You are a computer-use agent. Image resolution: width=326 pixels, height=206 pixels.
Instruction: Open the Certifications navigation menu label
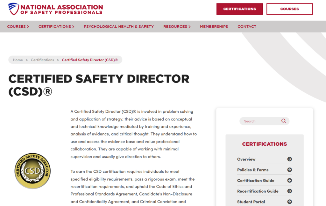click(x=55, y=27)
